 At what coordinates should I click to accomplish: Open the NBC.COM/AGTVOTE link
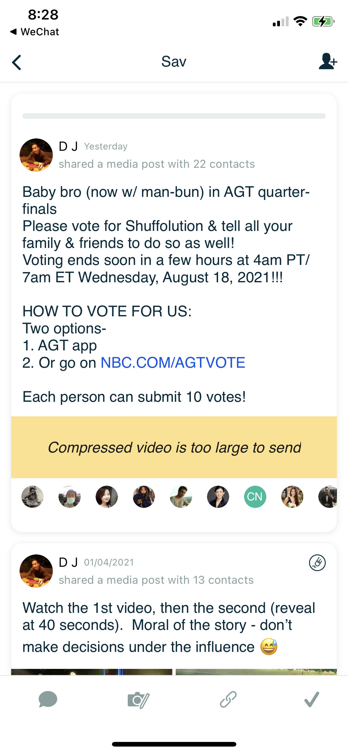173,362
